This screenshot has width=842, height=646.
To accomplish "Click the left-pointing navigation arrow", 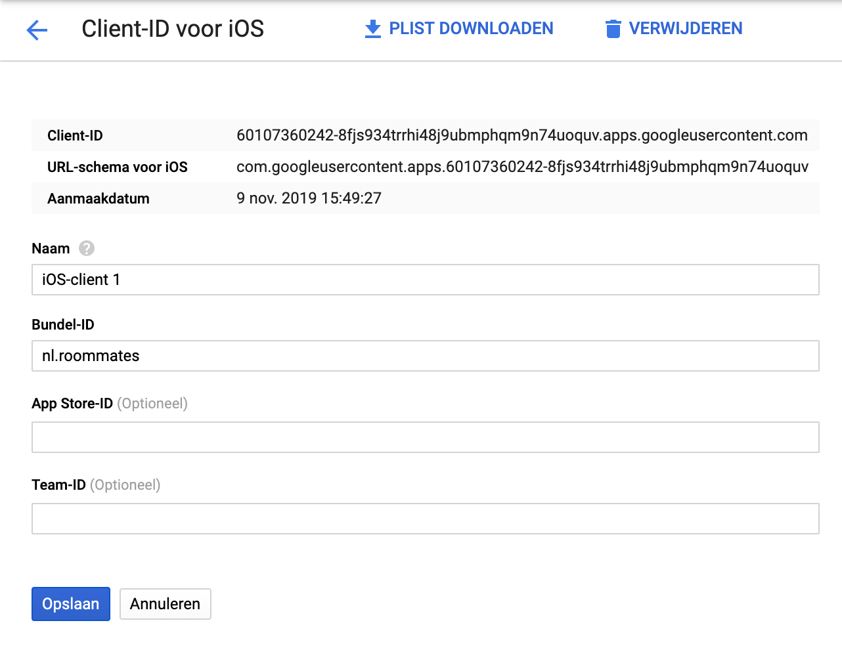I will (37, 30).
